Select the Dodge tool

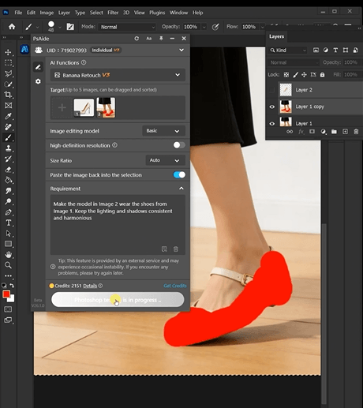8,201
